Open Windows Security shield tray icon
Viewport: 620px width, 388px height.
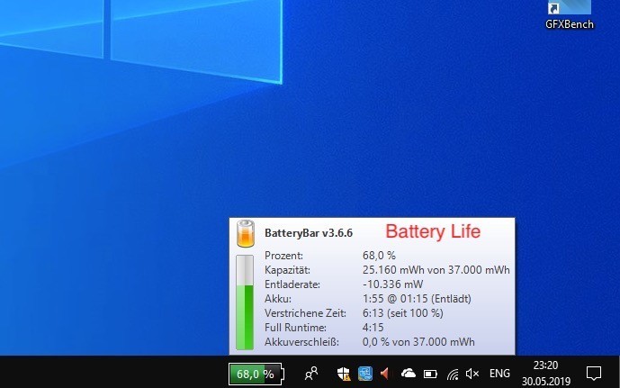coord(344,374)
